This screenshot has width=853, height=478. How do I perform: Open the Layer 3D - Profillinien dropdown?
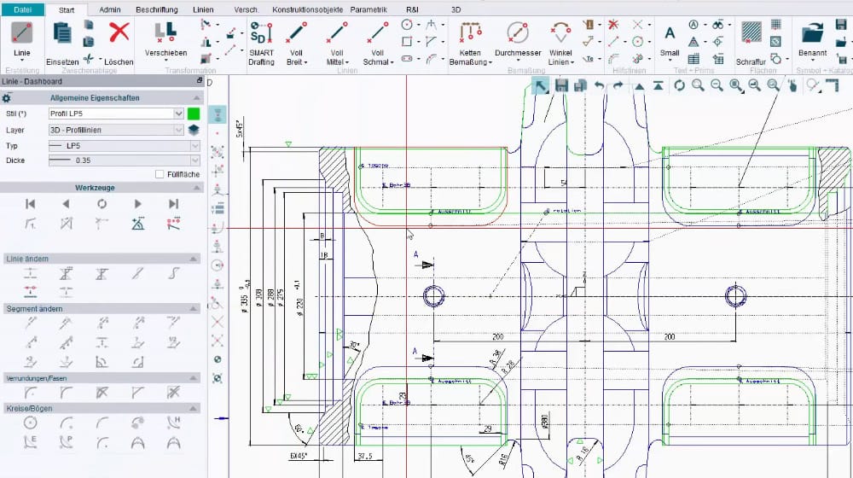(x=178, y=130)
